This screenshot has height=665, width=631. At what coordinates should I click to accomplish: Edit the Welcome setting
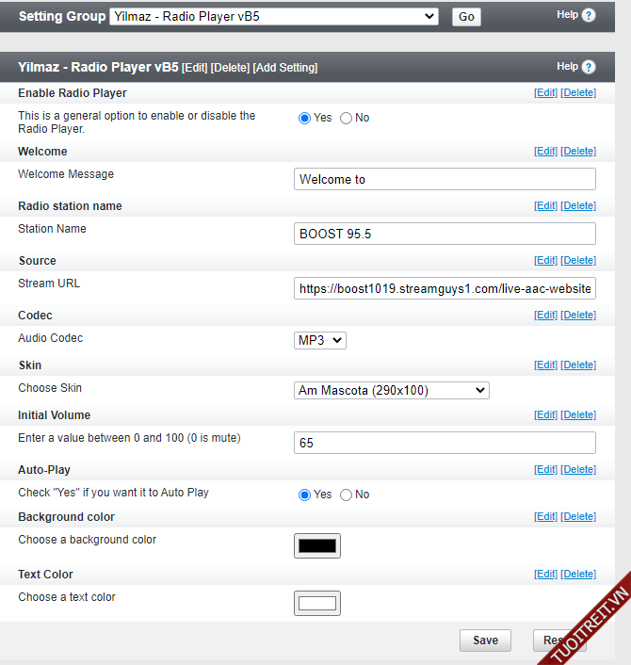point(545,152)
